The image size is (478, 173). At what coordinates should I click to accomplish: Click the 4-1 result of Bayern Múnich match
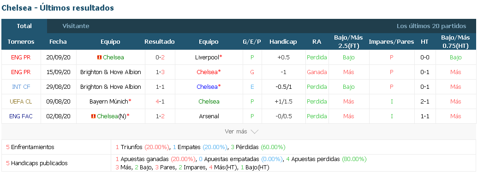[x=160, y=102]
